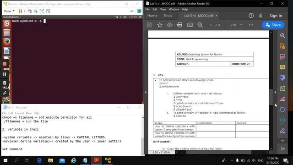Select the Lab 5_v1_MOOC.pdf document tab
The image size is (293, 165).
click(198, 16)
